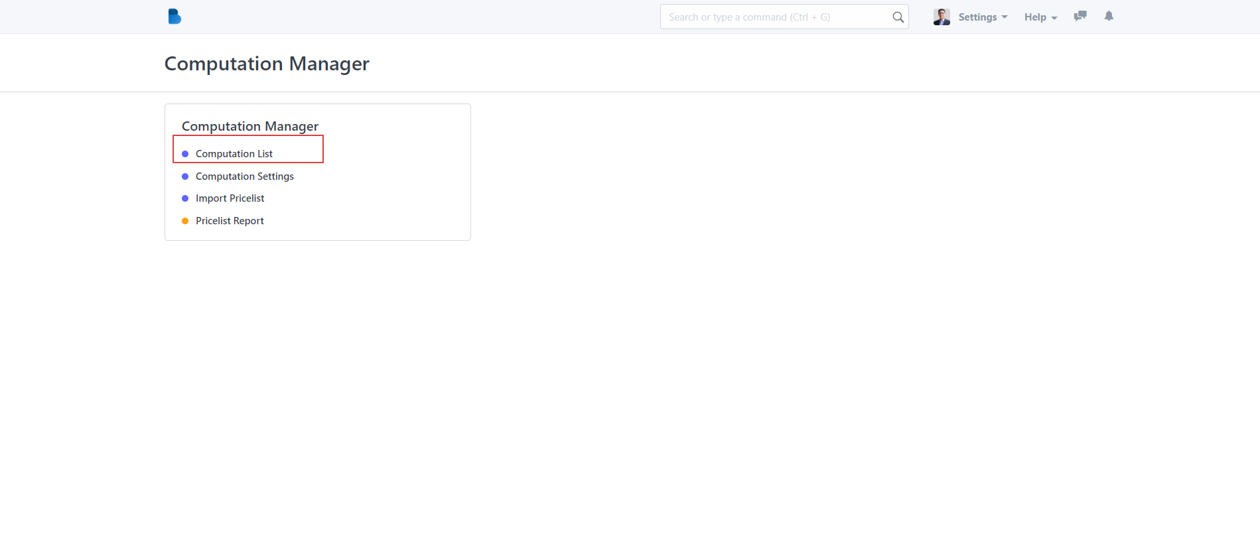Click the blue dot beside Computation List
Viewport: 1260px width, 552px height.
pos(185,154)
